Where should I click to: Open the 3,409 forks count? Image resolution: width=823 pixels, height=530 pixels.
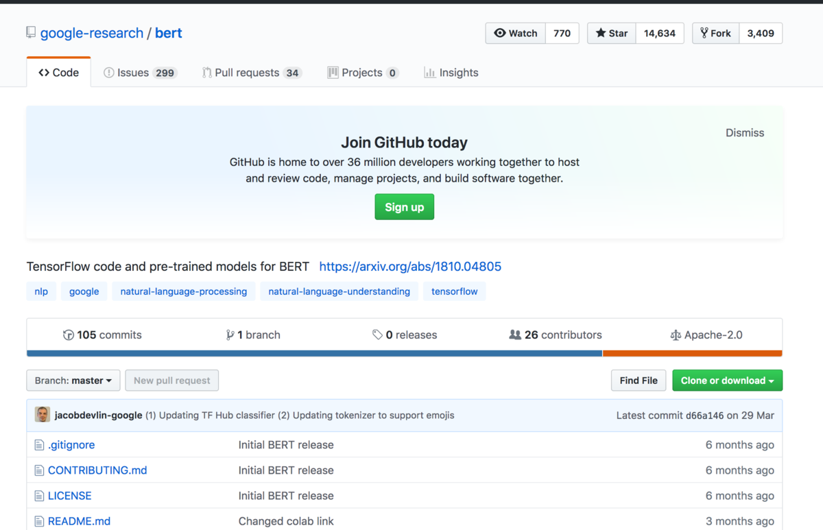tap(761, 33)
